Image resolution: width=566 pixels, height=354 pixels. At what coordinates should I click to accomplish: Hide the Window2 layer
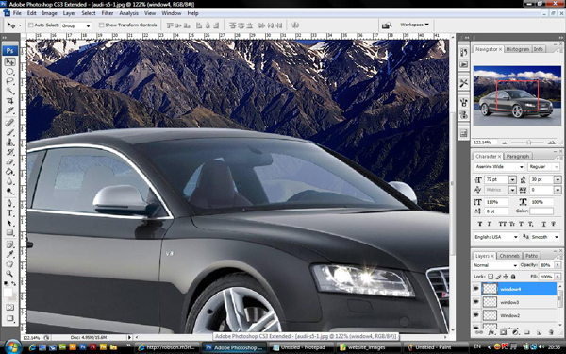point(476,315)
